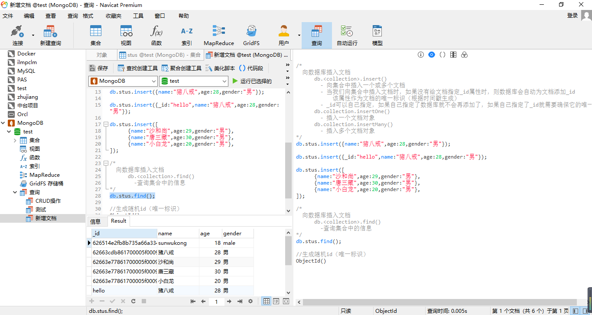Go to previous page of results
This screenshot has height=315, width=592.
coord(203,301)
